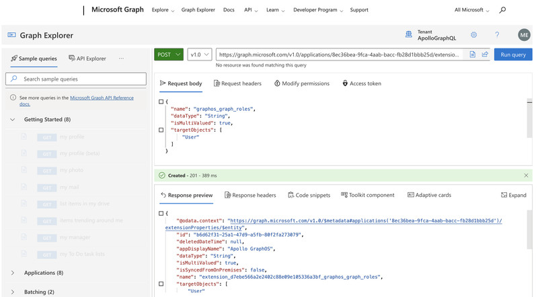Viewport: 538px width, 297px height.
Task: Switch to the Sample queries tab
Action: [34, 58]
